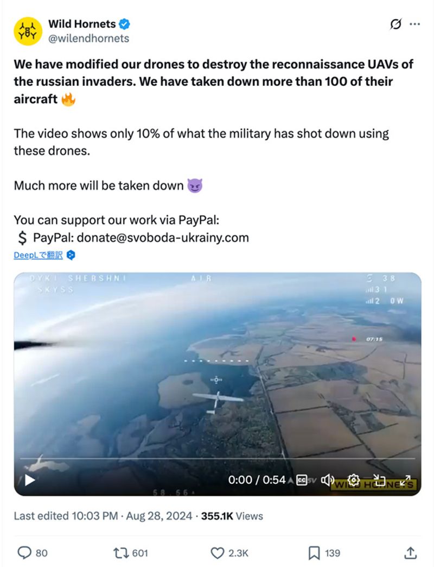Click the Wild Hornets display name
434x567 pixels.
82,24
